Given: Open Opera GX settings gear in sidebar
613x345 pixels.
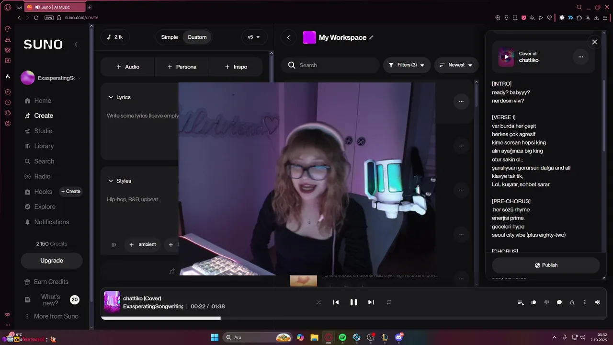Looking at the screenshot, I should (x=8, y=124).
